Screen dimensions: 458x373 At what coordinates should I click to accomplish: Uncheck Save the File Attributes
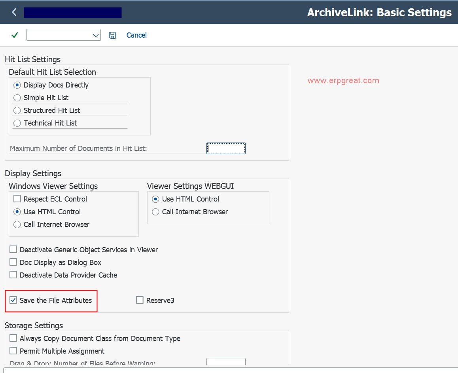[13, 301]
